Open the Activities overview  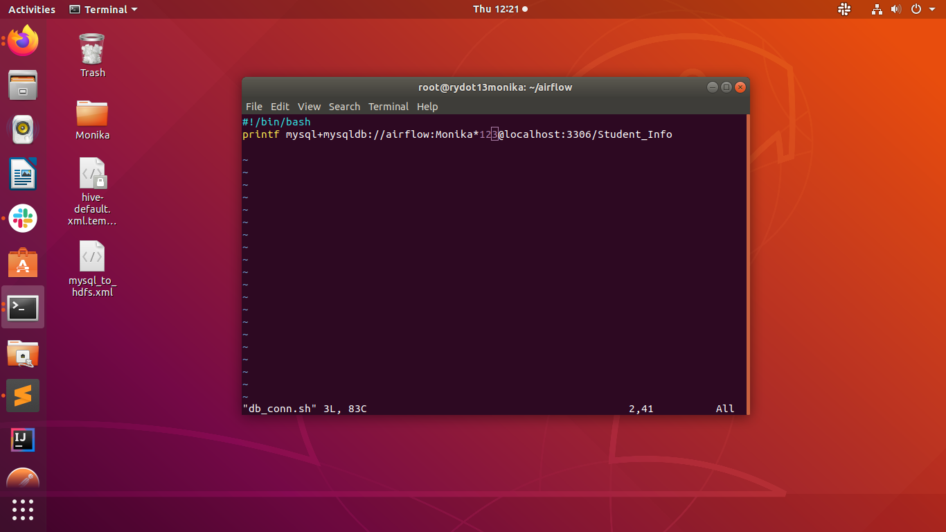point(31,9)
